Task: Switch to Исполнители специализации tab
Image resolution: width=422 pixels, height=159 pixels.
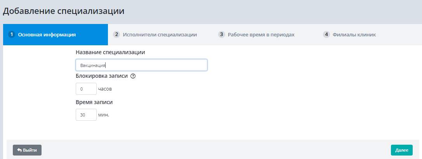Action: coord(160,34)
